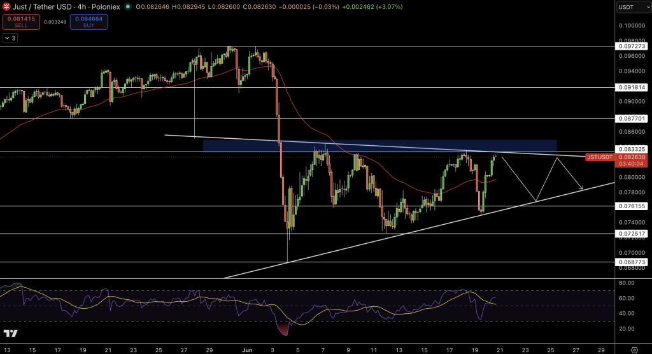Click 80.00 on the RSI scale

[627, 283]
